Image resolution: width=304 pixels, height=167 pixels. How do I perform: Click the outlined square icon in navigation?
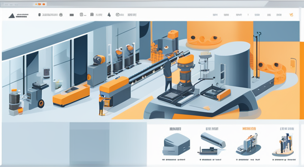81,15
